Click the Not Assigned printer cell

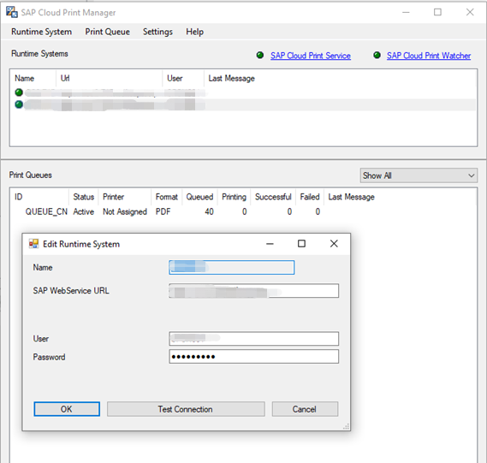[125, 211]
